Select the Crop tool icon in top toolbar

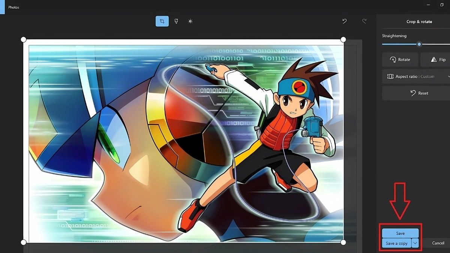click(162, 21)
